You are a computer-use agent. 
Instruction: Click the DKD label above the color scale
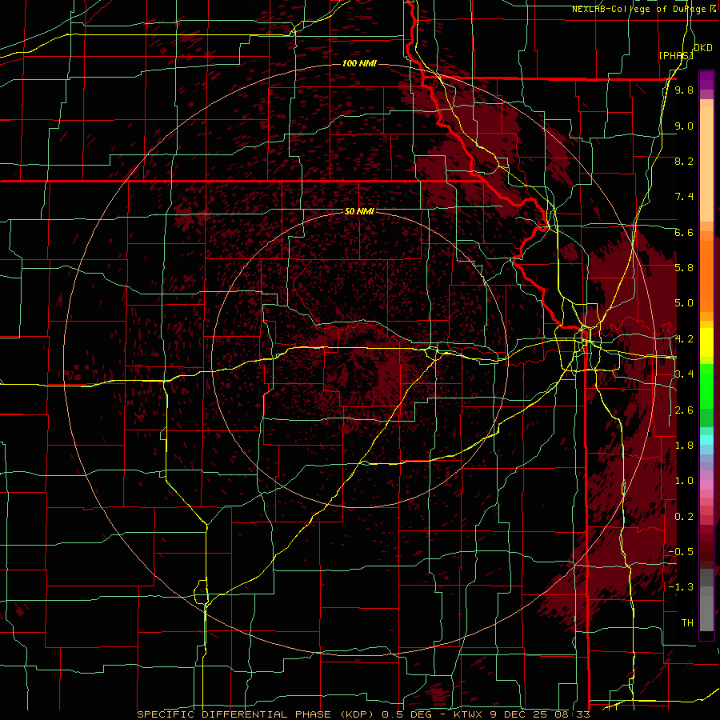pos(703,48)
